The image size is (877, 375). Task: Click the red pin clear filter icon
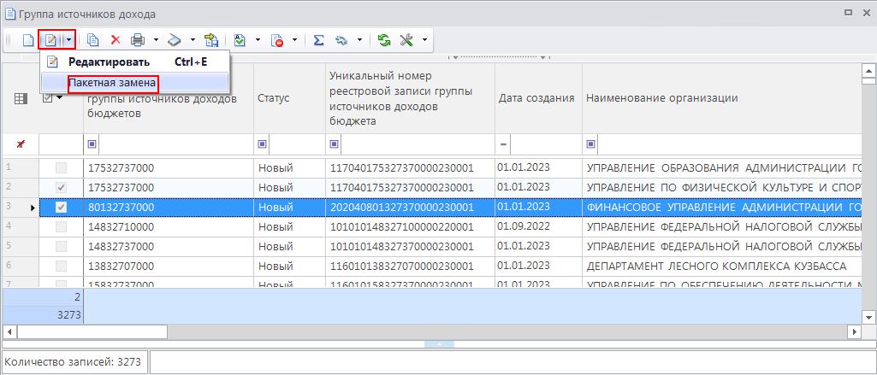[21, 144]
